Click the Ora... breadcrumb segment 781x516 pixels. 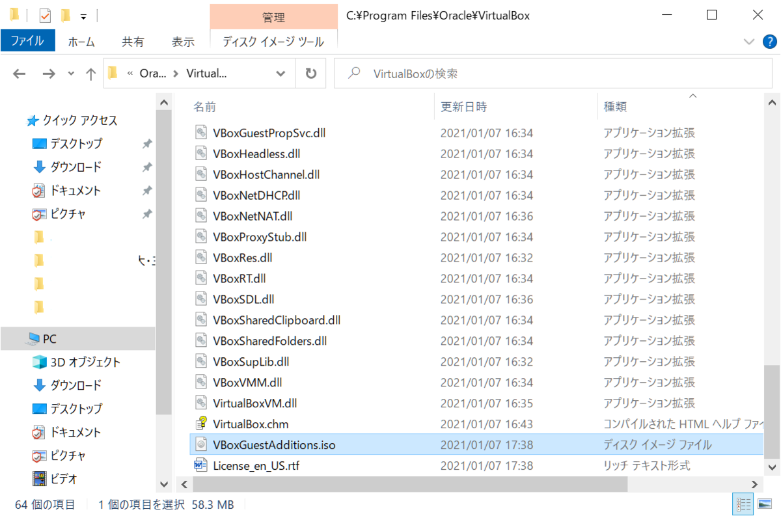click(153, 74)
